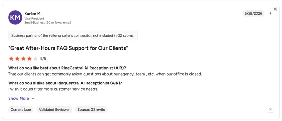Close the review card with the X
Image resolution: width=282 pixels, height=121 pixels.
click(x=275, y=9)
